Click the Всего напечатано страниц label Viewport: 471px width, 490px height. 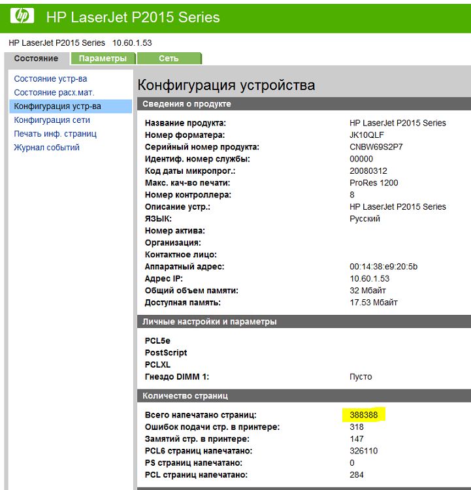pos(201,415)
